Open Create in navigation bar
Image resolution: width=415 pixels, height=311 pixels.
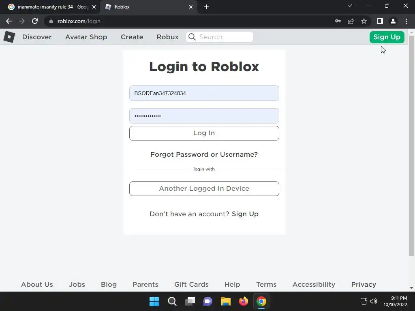[x=132, y=37]
